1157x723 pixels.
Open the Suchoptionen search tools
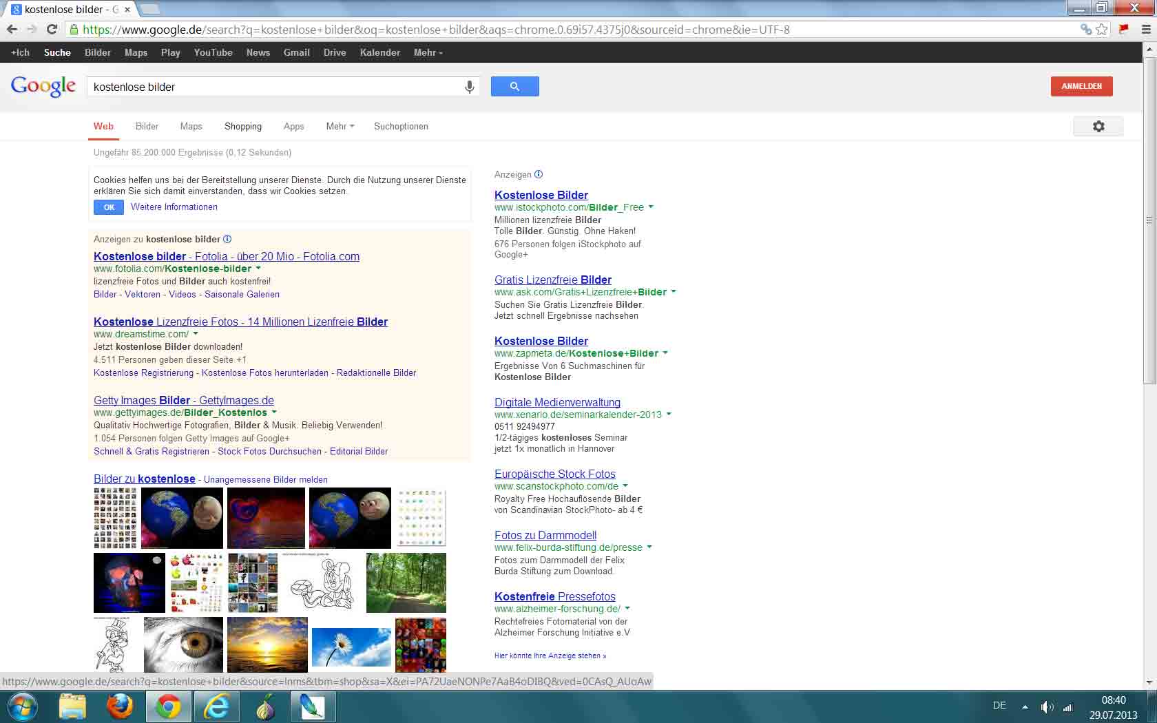click(x=401, y=126)
